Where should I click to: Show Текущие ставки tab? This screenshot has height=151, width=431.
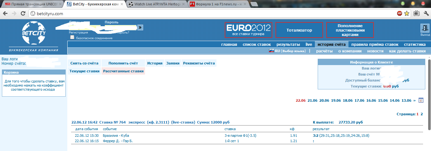pyautogui.click(x=84, y=71)
